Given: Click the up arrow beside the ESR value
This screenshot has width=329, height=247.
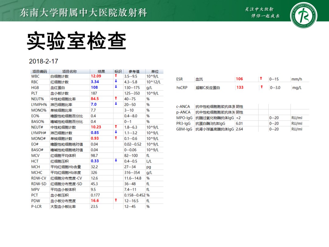Looking at the screenshot, I should pos(261,79).
